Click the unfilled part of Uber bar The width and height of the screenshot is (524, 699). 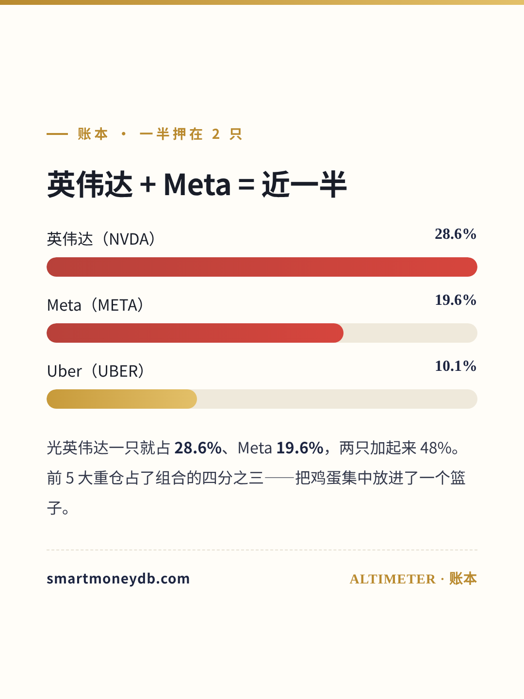coord(337,399)
